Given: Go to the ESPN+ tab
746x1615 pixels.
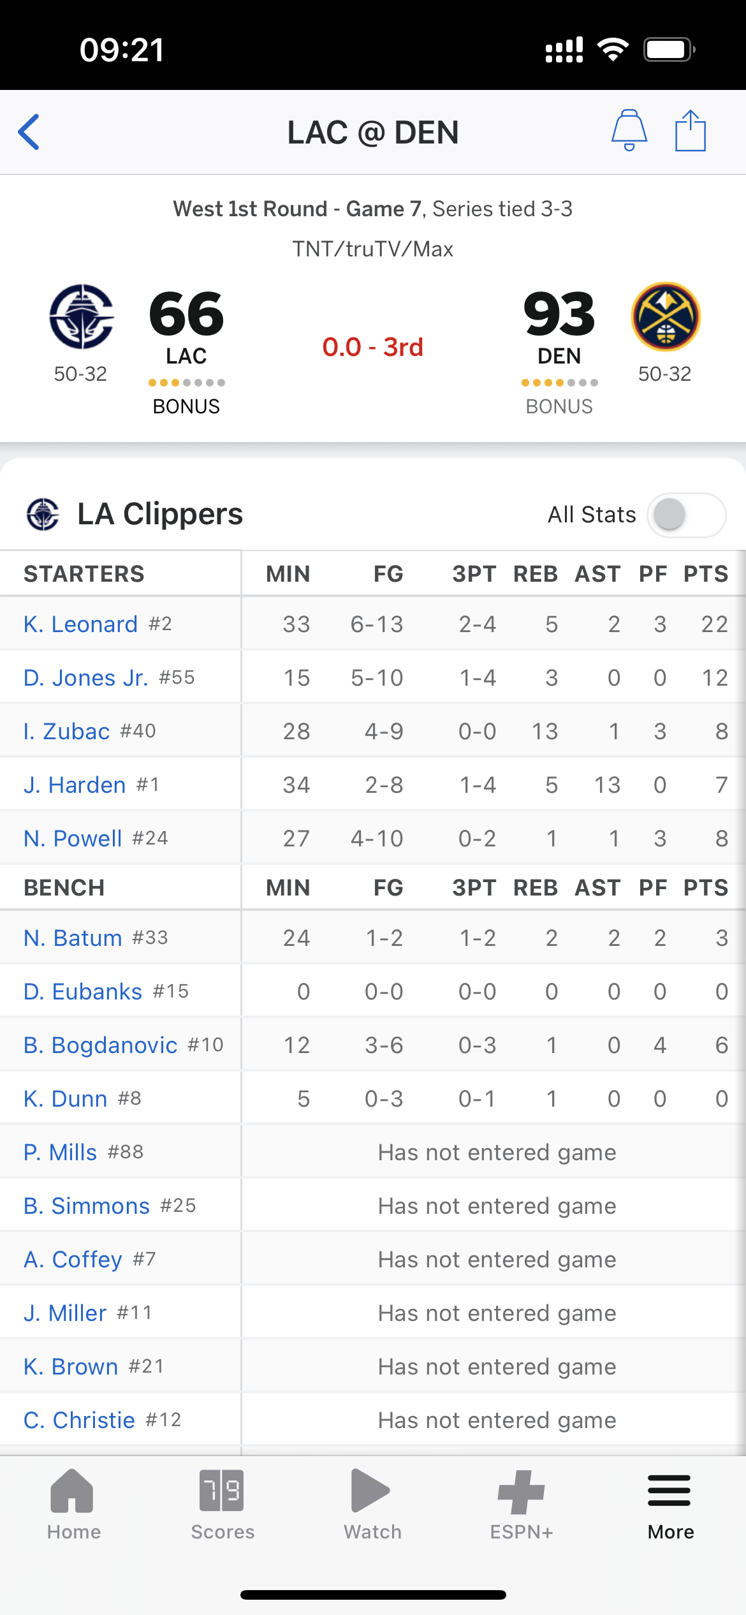Looking at the screenshot, I should point(521,1504).
